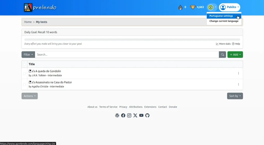Open the GitHub repository icon

pyautogui.click(x=147, y=115)
